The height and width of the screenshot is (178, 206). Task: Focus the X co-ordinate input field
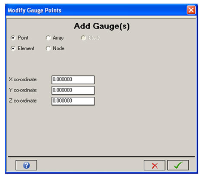[x=73, y=80]
